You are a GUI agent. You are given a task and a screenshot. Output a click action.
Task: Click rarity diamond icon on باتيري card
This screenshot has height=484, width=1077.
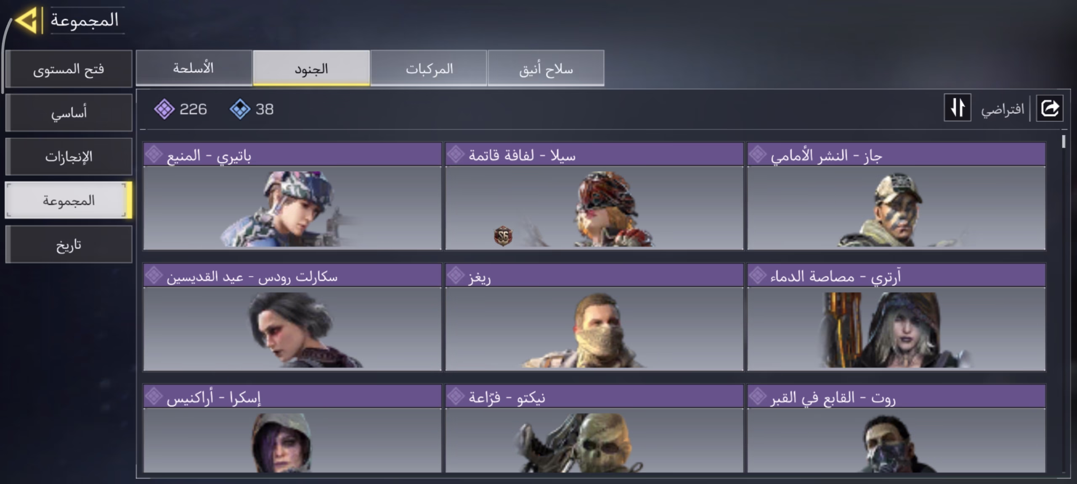point(154,155)
